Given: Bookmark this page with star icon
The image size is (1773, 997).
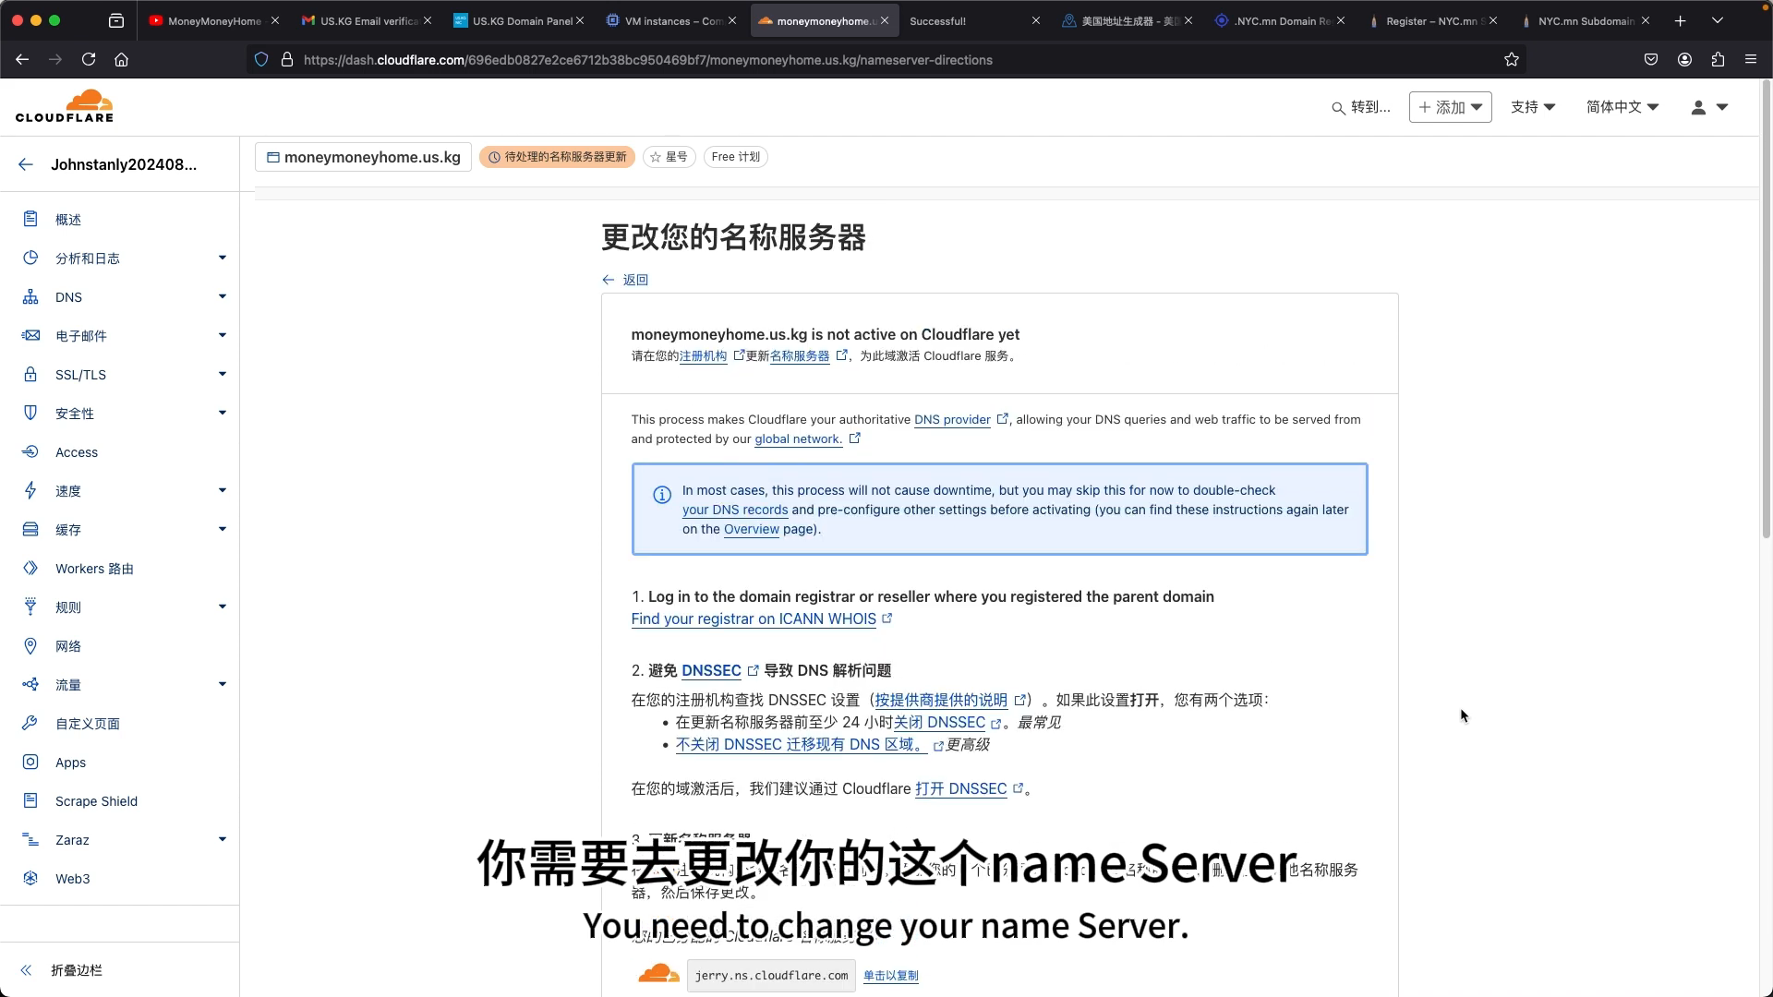Looking at the screenshot, I should click(1512, 59).
